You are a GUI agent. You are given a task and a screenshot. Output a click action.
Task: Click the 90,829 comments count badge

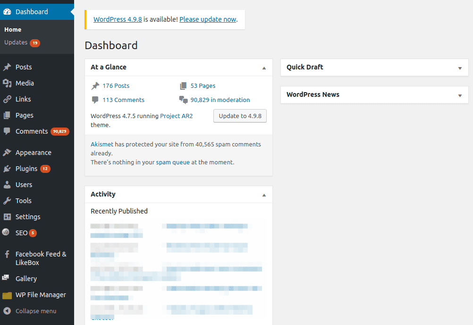click(x=60, y=131)
